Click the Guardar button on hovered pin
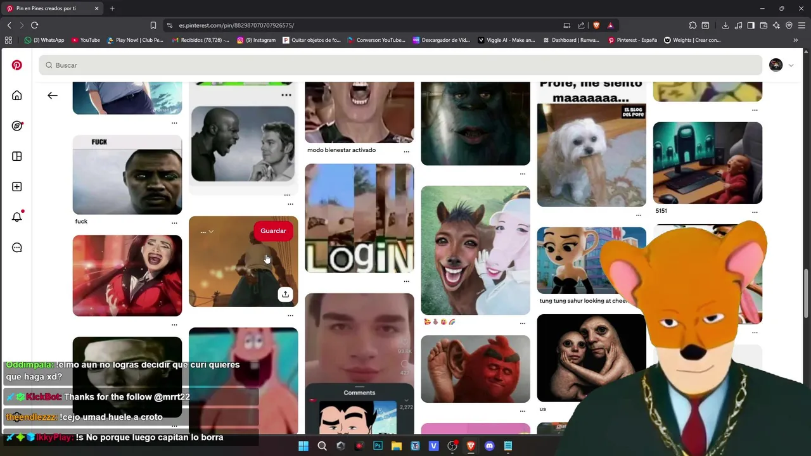 [273, 231]
